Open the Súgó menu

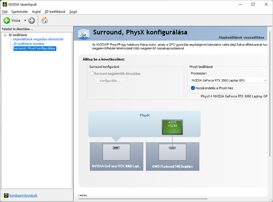(73, 12)
